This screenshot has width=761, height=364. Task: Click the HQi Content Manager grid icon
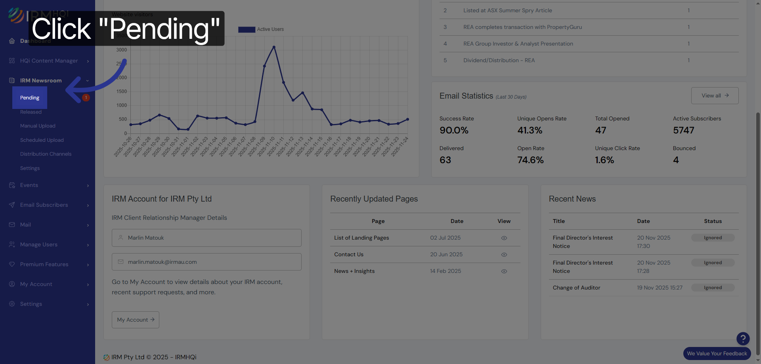tap(12, 61)
